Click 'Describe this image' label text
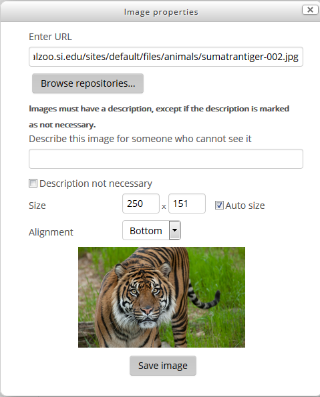The width and height of the screenshot is (320, 397). point(140,139)
